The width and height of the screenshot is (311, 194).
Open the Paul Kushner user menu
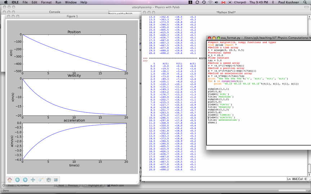coord(289,3)
